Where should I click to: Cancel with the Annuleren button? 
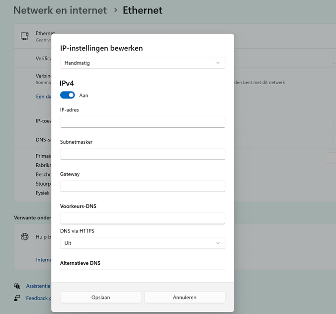point(185,297)
